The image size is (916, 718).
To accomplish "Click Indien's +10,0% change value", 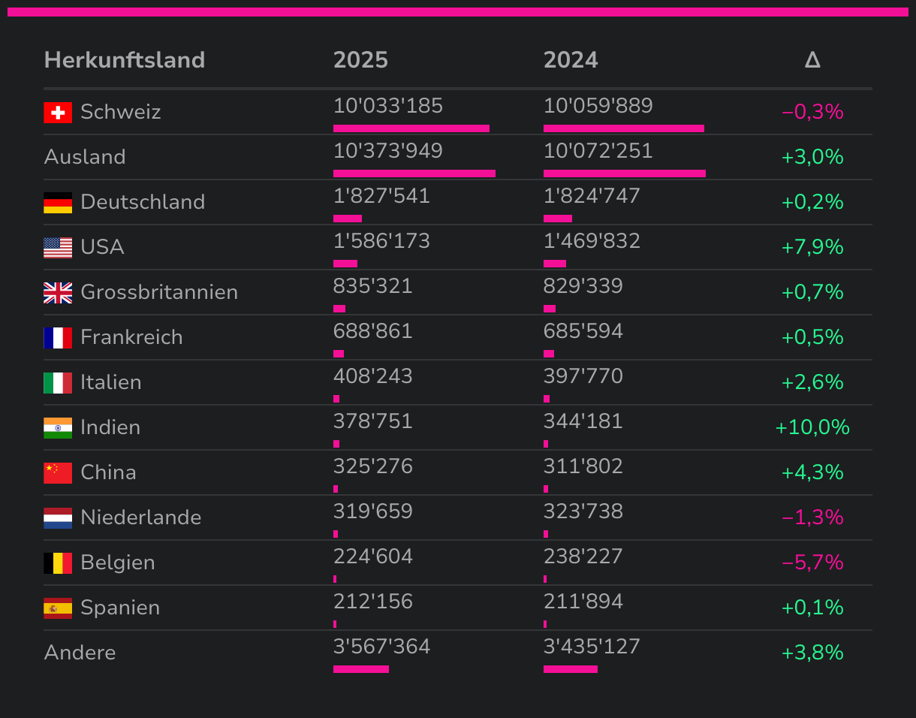I will 812,427.
